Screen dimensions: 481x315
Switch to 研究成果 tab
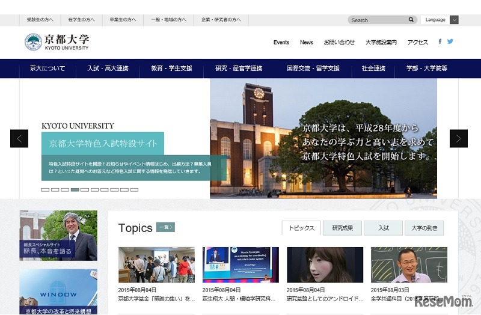coord(342,228)
